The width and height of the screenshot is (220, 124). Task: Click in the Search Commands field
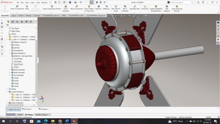pos(181,2)
